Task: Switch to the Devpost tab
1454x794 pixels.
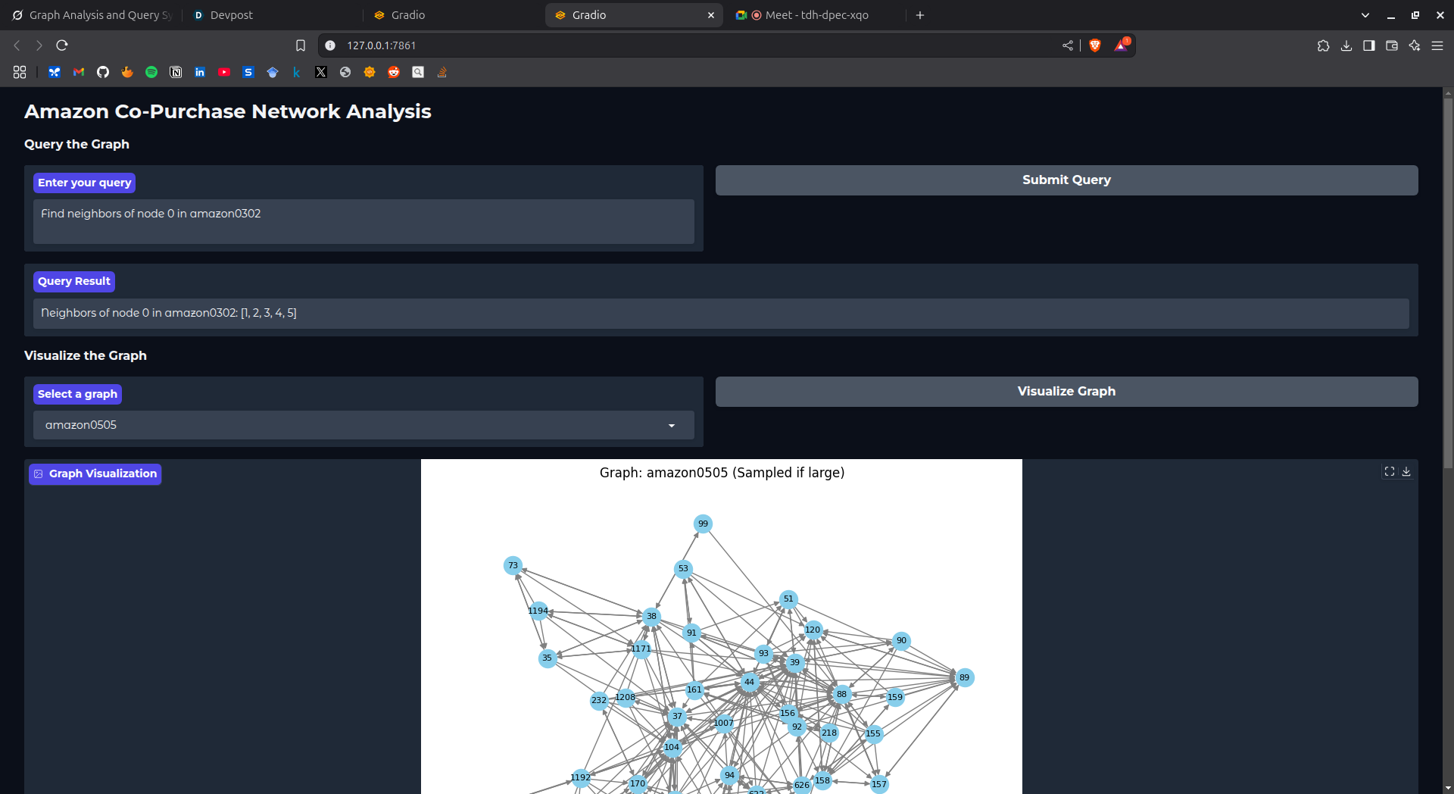Action: click(273, 15)
